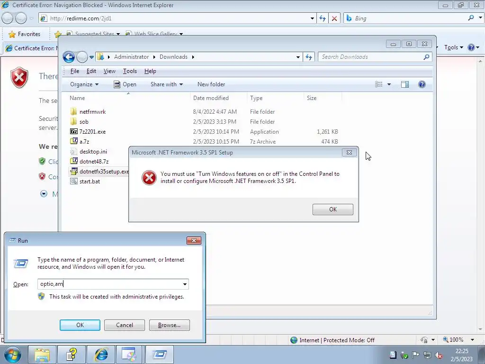Expand the IE zoom level 100% dropdown
The image size is (485, 364).
click(472, 340)
